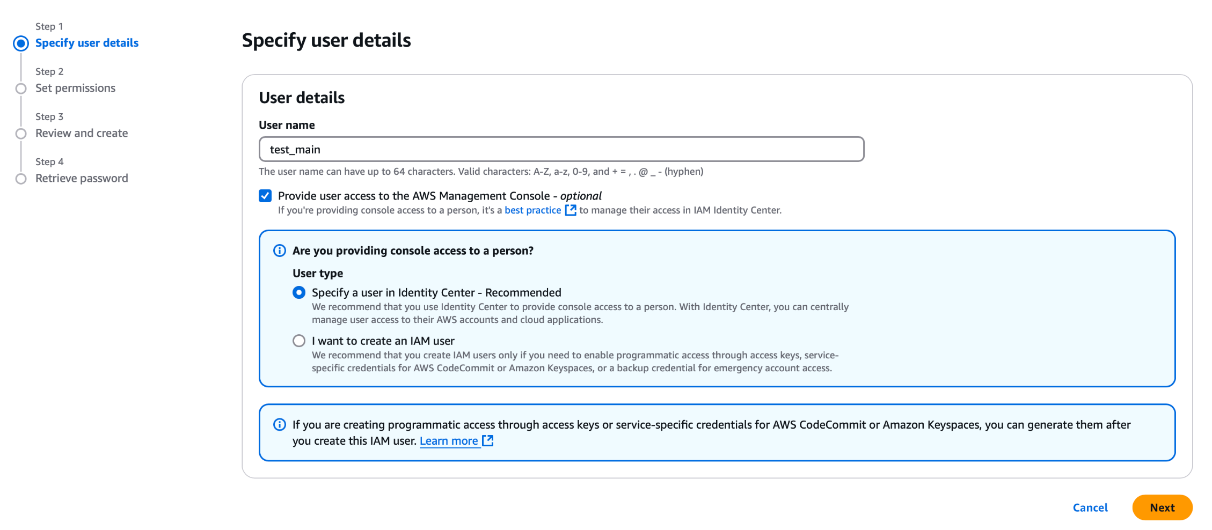Click the Step 4 circle marker
This screenshot has height=530, width=1212.
coord(21,179)
